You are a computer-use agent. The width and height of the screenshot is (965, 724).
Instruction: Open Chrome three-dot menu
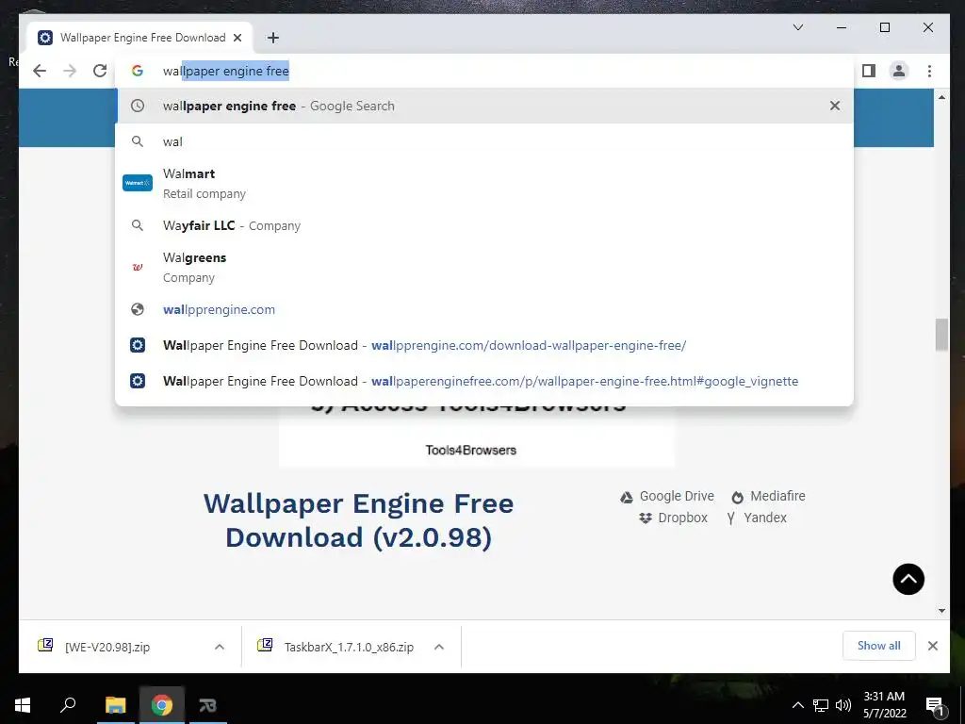point(929,71)
